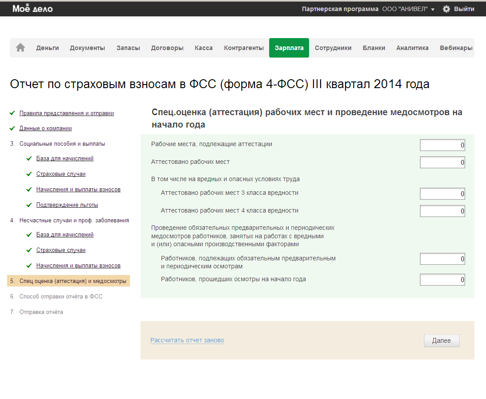Click the Выйти logout link

464,9
